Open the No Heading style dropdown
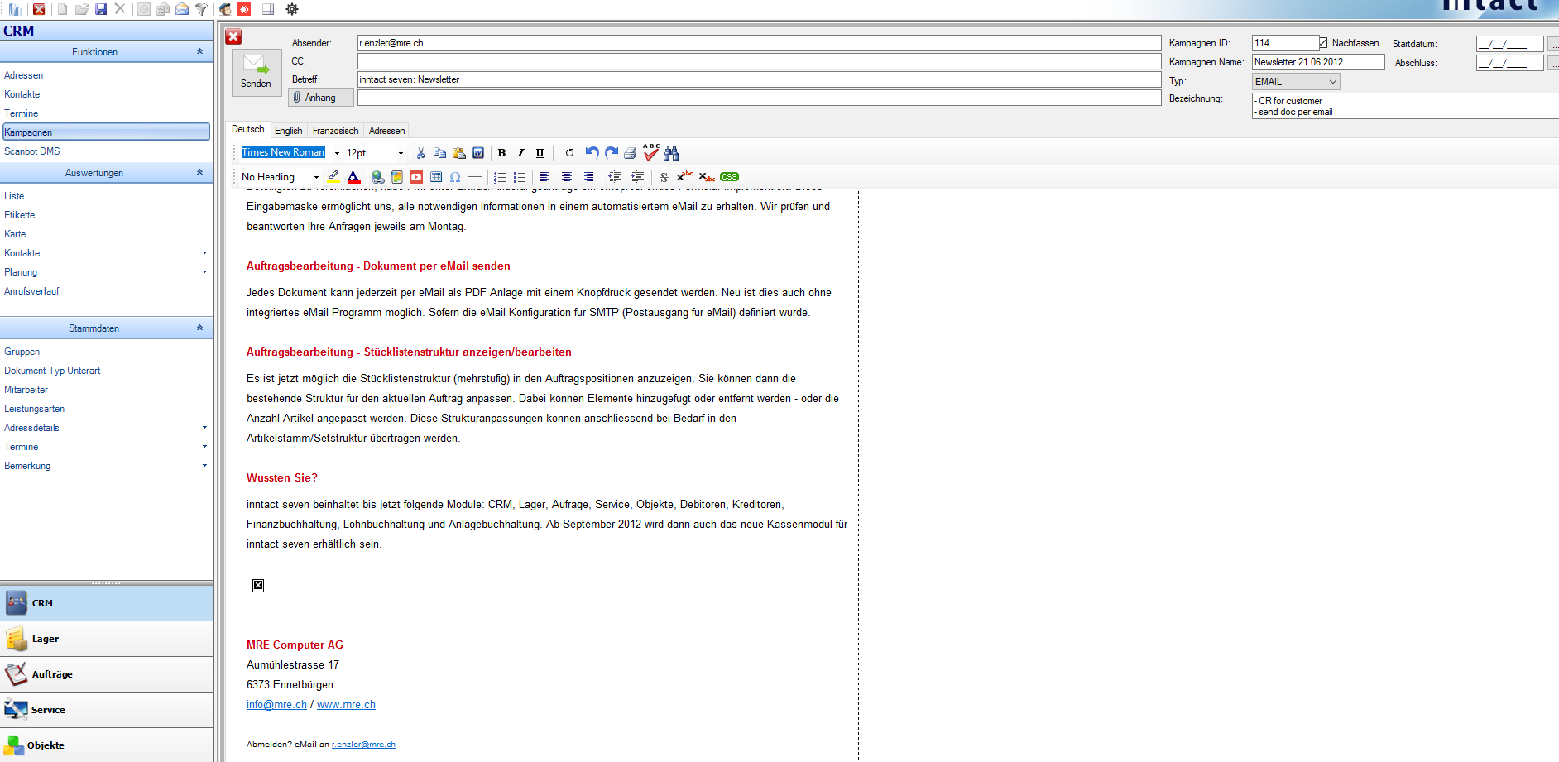 (x=316, y=177)
